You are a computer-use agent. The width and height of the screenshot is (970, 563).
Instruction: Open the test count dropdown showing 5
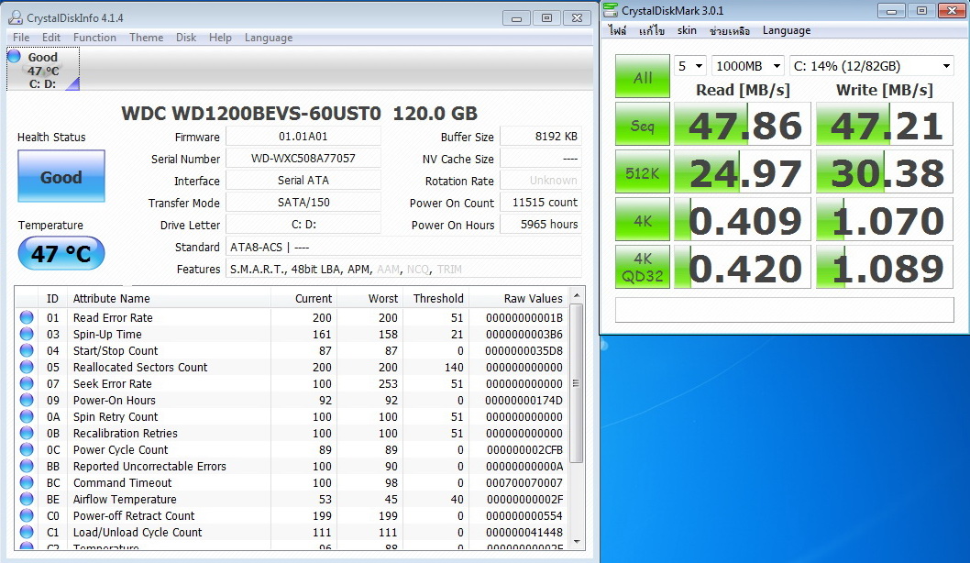click(x=690, y=66)
